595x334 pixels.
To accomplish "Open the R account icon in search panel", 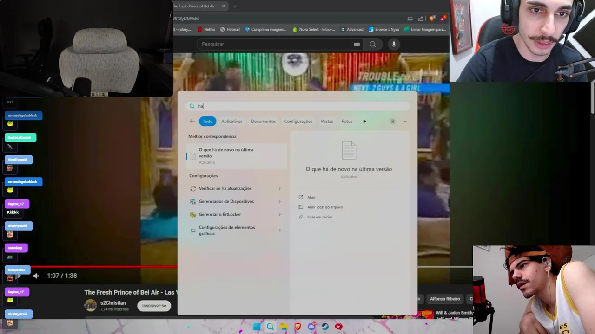I will pyautogui.click(x=392, y=121).
